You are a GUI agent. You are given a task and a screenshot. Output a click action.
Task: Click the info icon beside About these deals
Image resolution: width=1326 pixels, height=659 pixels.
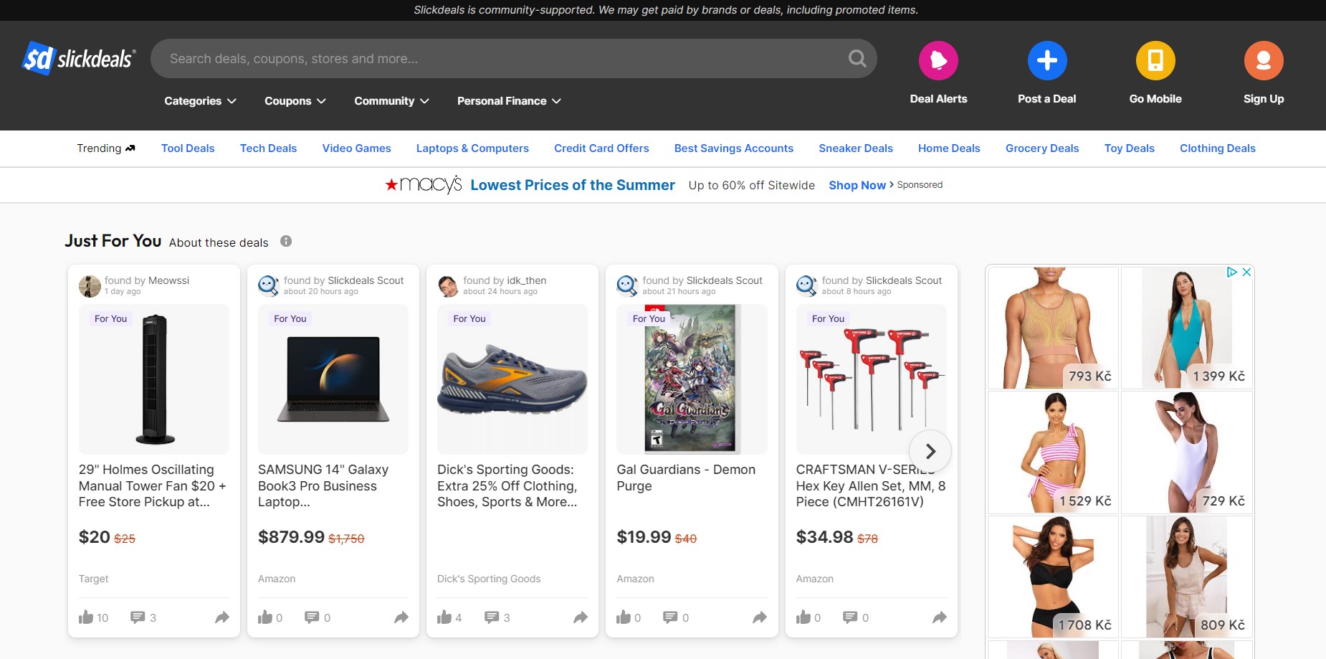[x=286, y=241]
